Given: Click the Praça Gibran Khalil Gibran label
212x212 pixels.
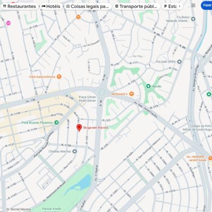Looking at the screenshot, I should pos(87,99).
